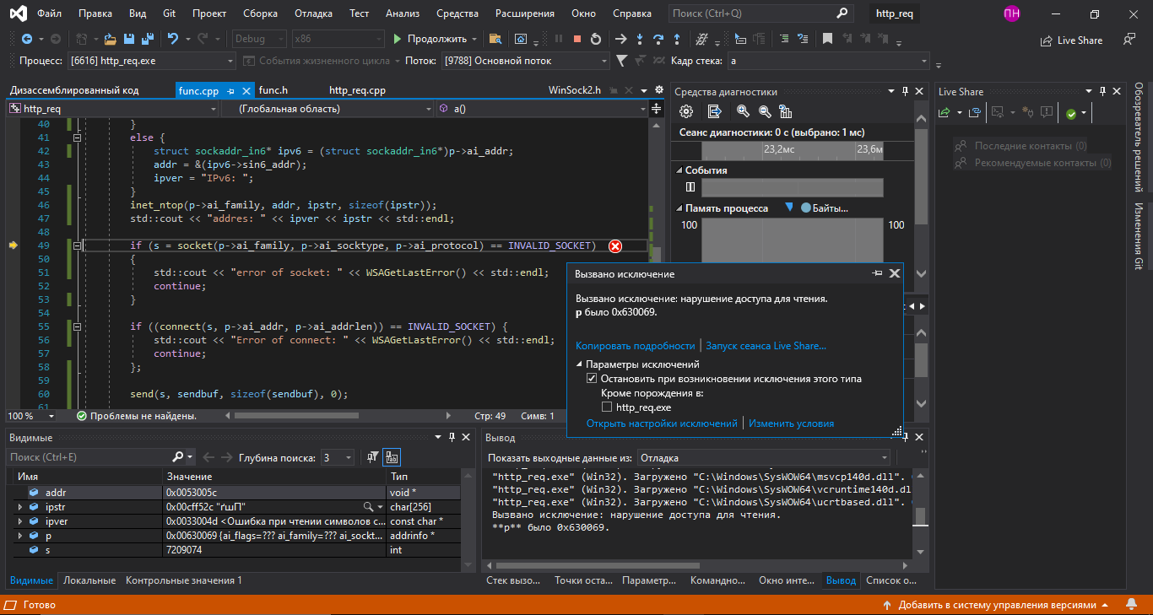Toggle 'Остановить при возникновении исключения' checkbox

[592, 379]
